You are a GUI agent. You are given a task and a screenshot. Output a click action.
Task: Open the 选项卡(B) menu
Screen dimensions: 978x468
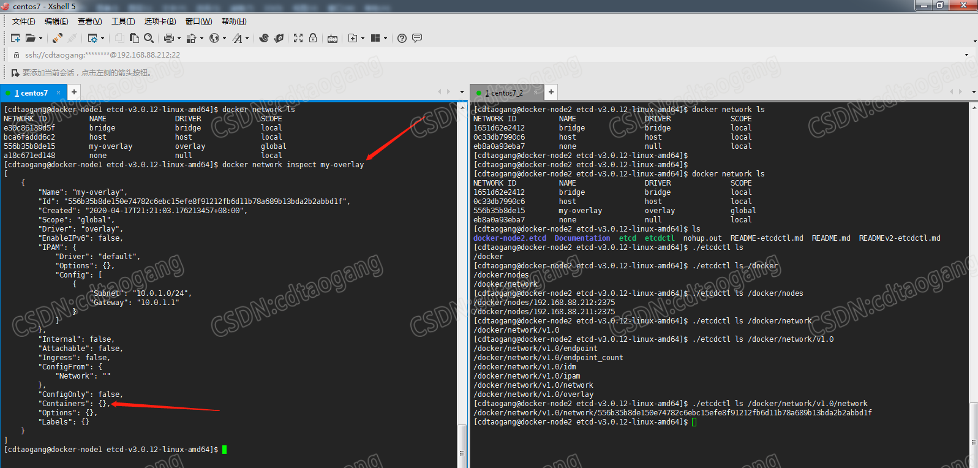point(160,21)
